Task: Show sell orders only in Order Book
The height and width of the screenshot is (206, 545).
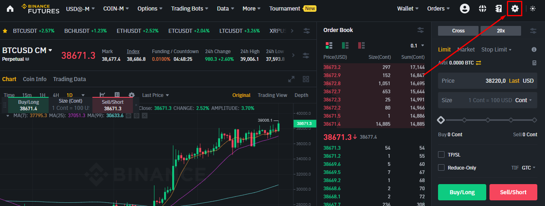Action: tap(361, 45)
